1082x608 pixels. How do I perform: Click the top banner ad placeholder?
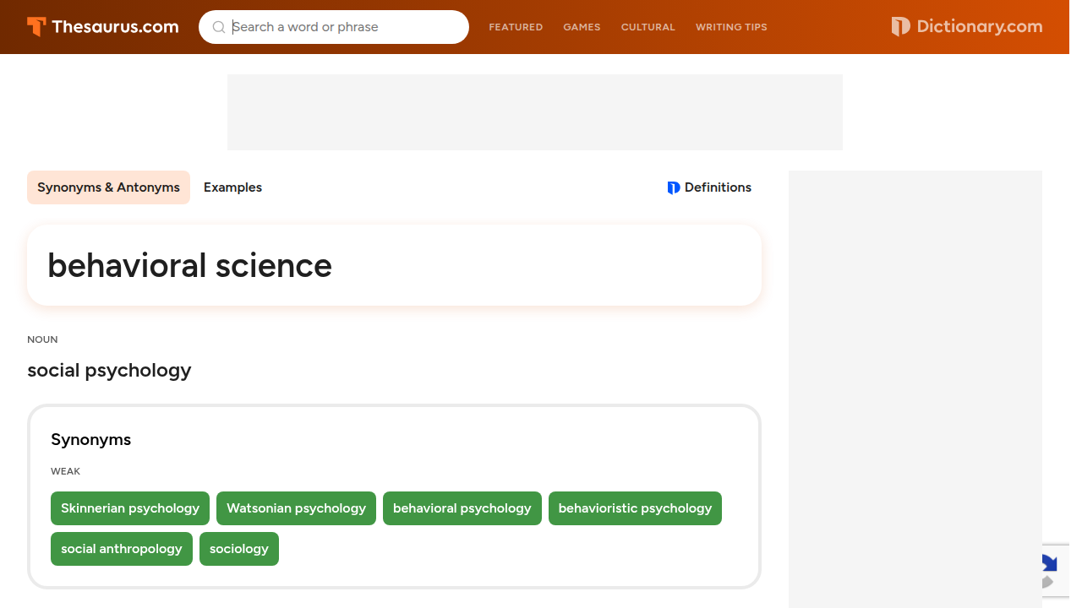535,112
